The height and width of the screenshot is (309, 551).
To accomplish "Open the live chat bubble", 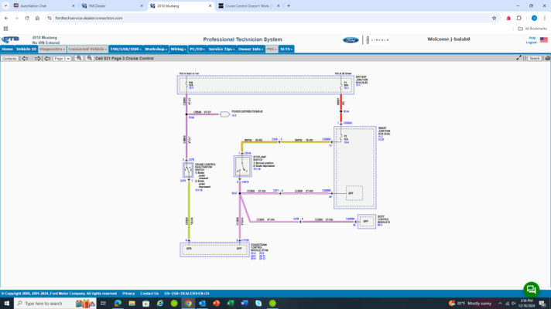I will pos(531,290).
